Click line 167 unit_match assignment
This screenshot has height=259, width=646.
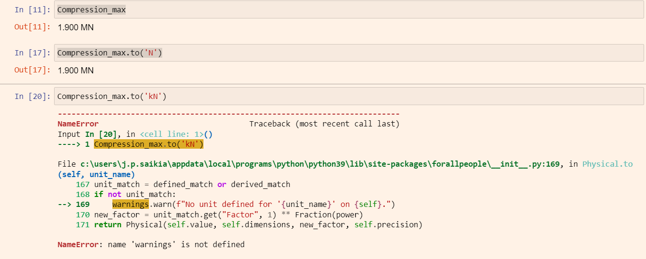click(192, 184)
